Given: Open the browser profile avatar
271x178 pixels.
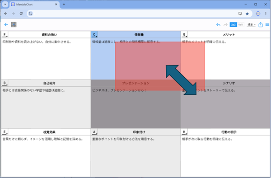Looking at the screenshot, I should [258, 14].
